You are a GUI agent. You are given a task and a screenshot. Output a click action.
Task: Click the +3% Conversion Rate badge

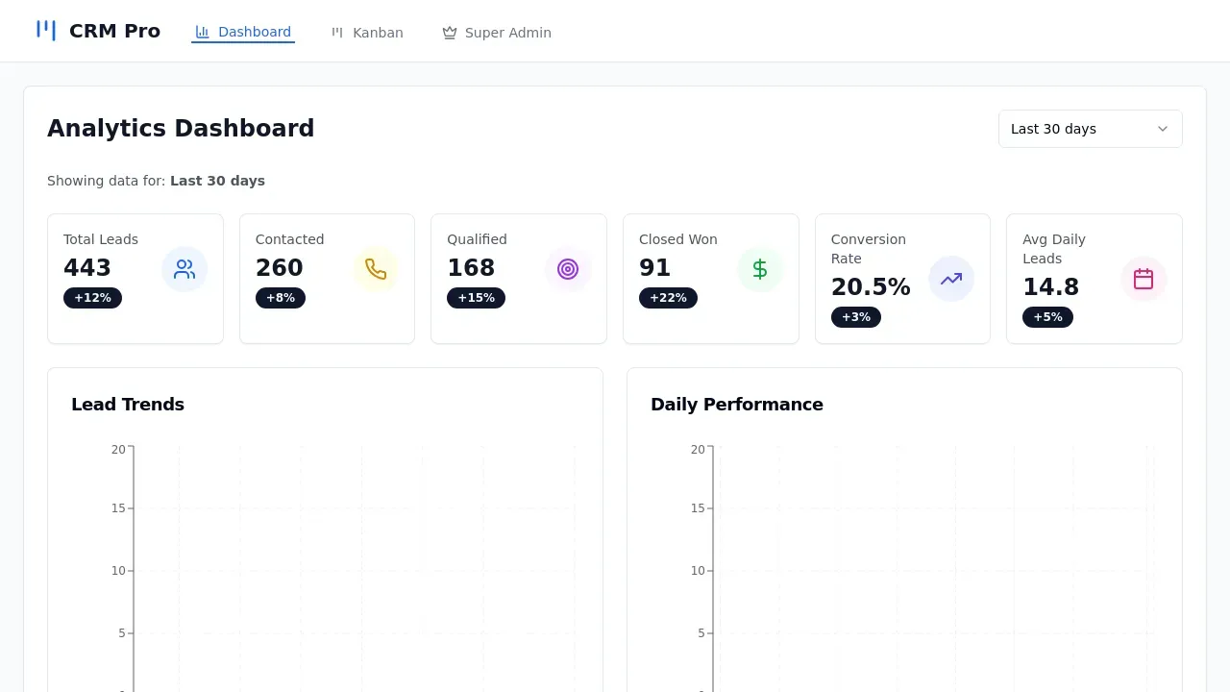855,316
